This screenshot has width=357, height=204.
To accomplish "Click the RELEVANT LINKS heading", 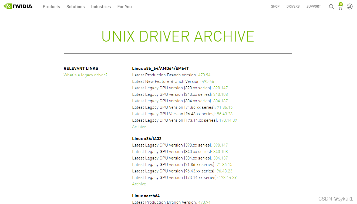I will click(81, 69).
